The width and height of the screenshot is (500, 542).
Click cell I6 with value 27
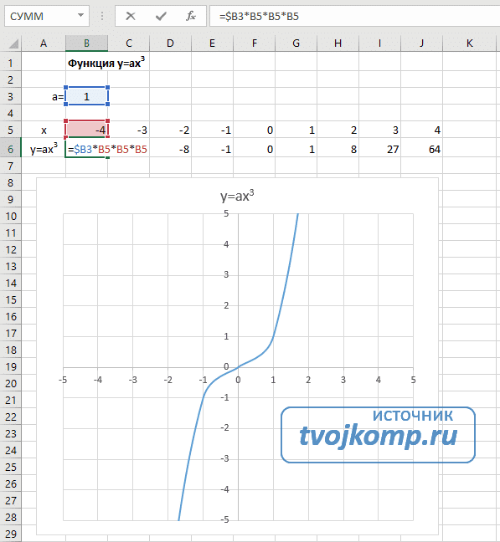coord(379,150)
